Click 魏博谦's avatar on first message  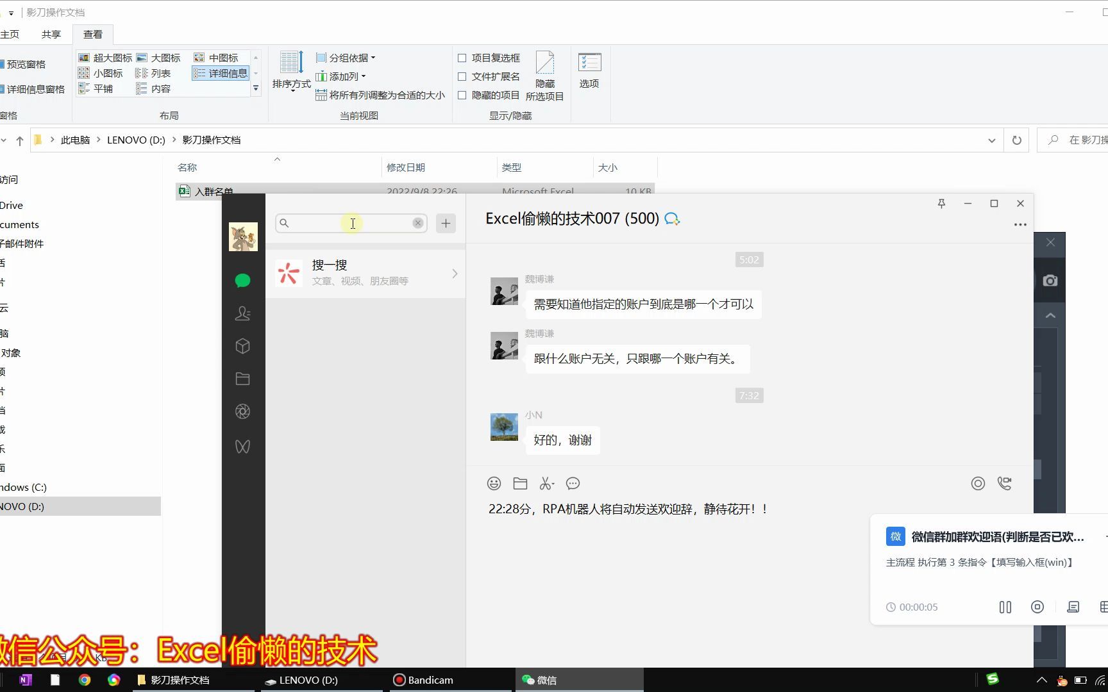pos(504,292)
